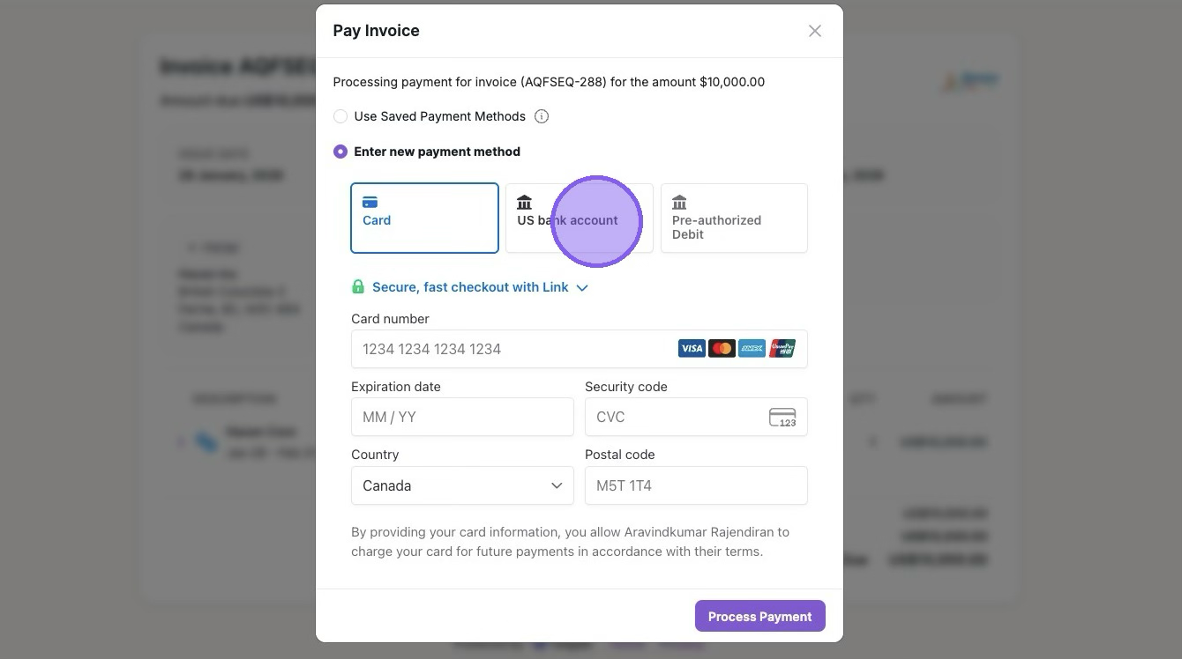Viewport: 1182px width, 659px height.
Task: Select Use Saved Payment Methods radio button
Action: 340,116
